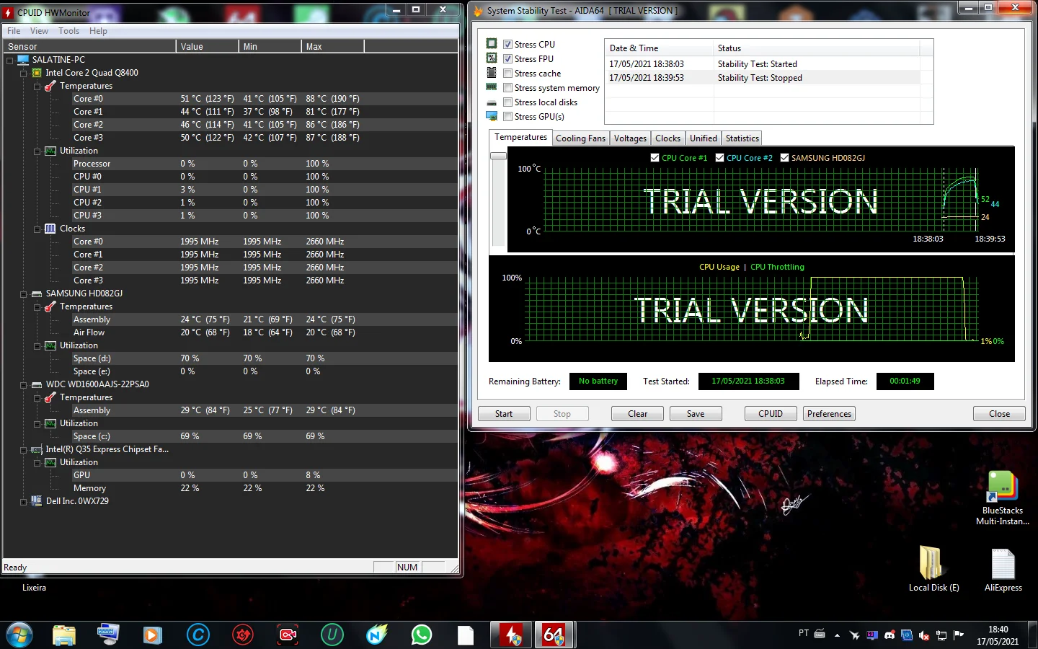Collapse the SAMSUNG HD082GJ tree node

[24, 294]
